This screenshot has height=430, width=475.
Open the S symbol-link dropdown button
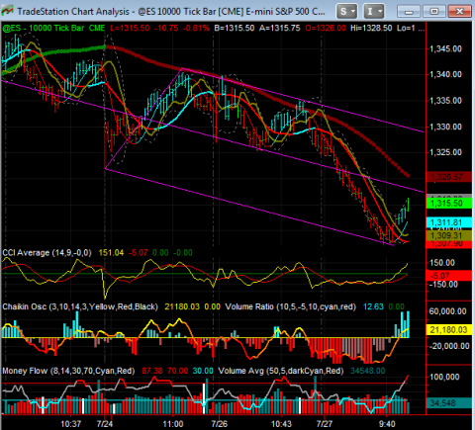tap(347, 12)
